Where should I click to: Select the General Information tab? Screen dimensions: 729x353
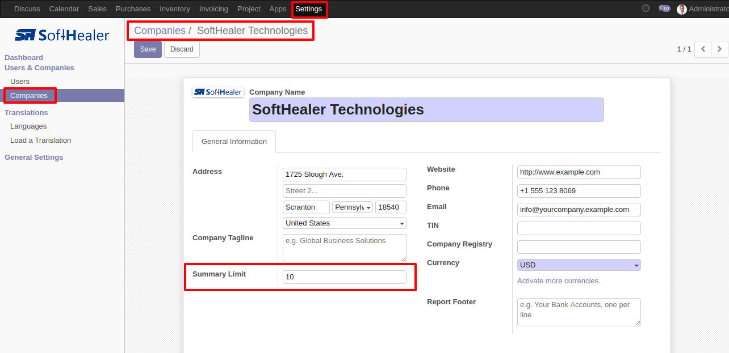[234, 142]
